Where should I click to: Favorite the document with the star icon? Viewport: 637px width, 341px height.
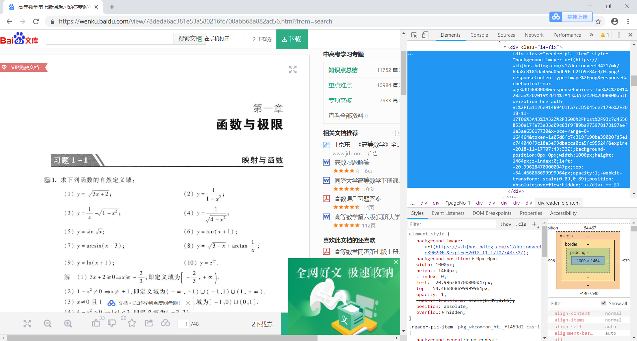(x=132, y=323)
